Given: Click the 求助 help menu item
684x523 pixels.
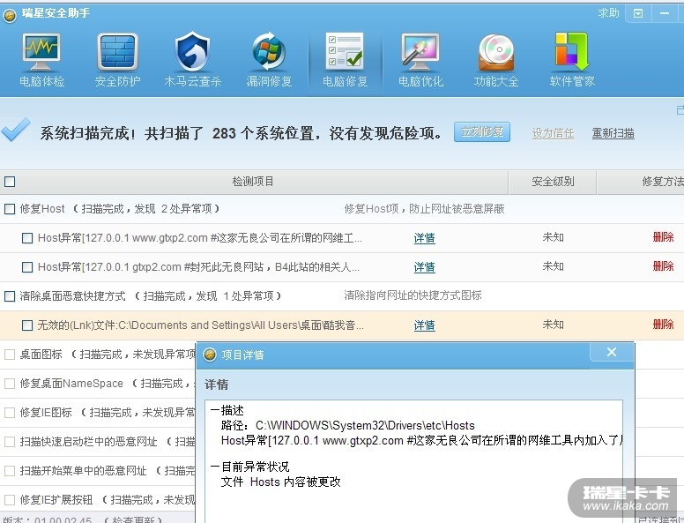Looking at the screenshot, I should tap(608, 13).
